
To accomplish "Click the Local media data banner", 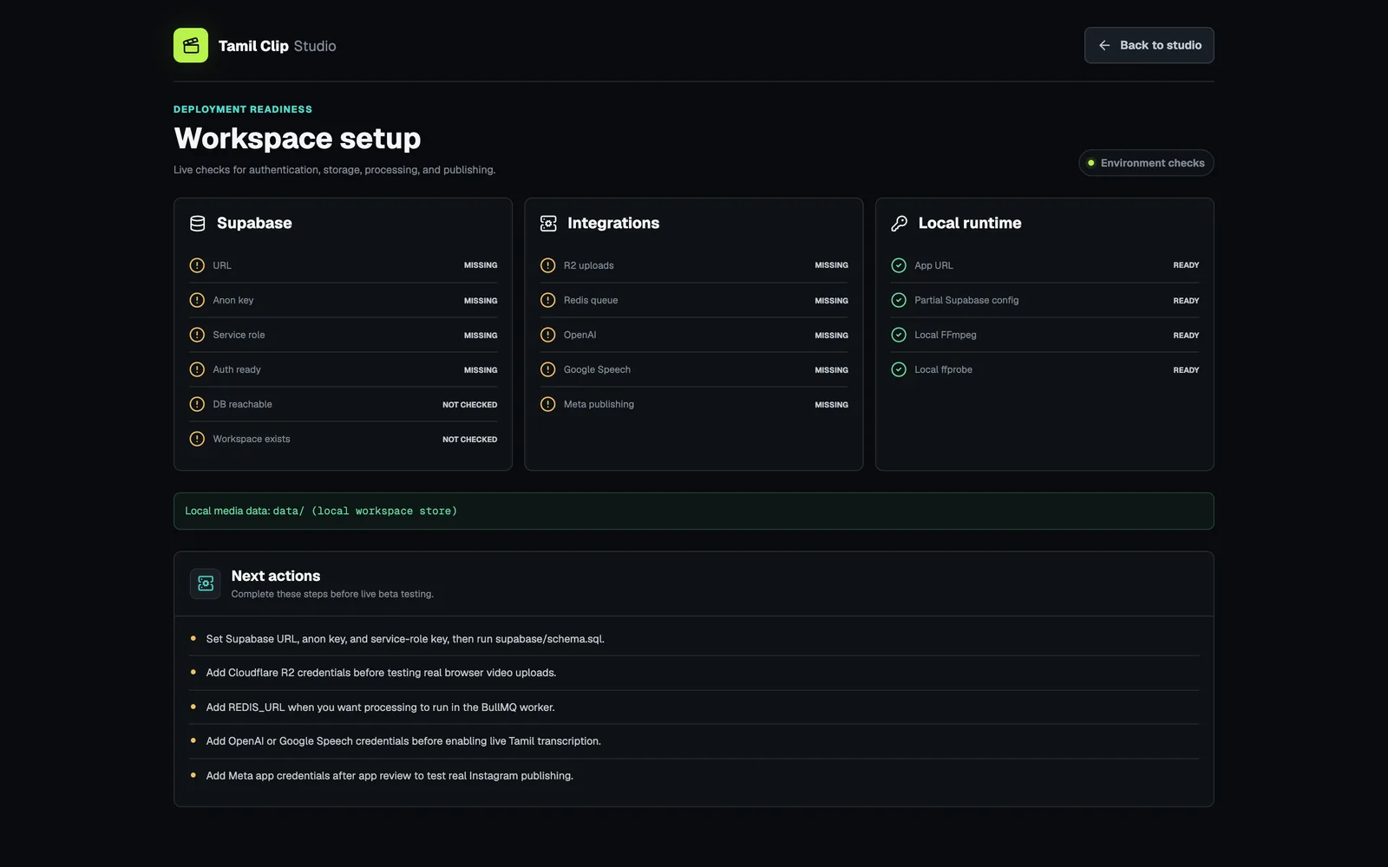I will (694, 511).
